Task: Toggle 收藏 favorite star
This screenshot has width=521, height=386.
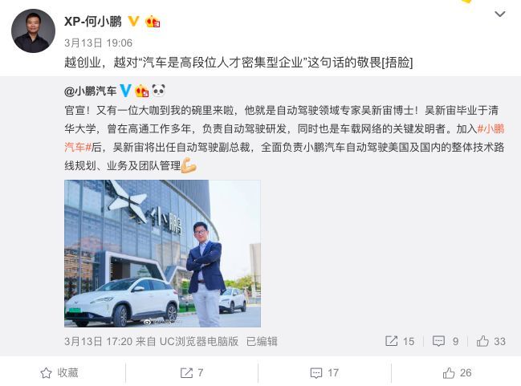Action: (x=59, y=372)
